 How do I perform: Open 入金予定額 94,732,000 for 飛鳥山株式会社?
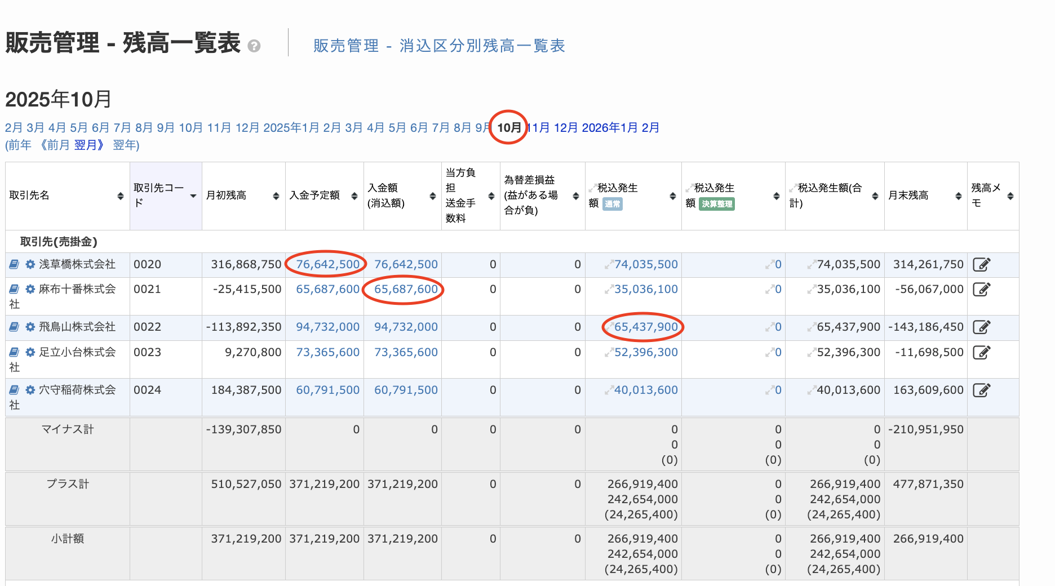coord(327,327)
